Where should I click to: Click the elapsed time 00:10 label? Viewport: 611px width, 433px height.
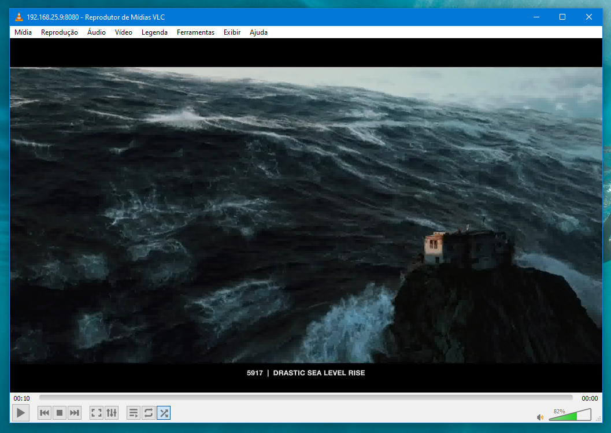pyautogui.click(x=21, y=398)
